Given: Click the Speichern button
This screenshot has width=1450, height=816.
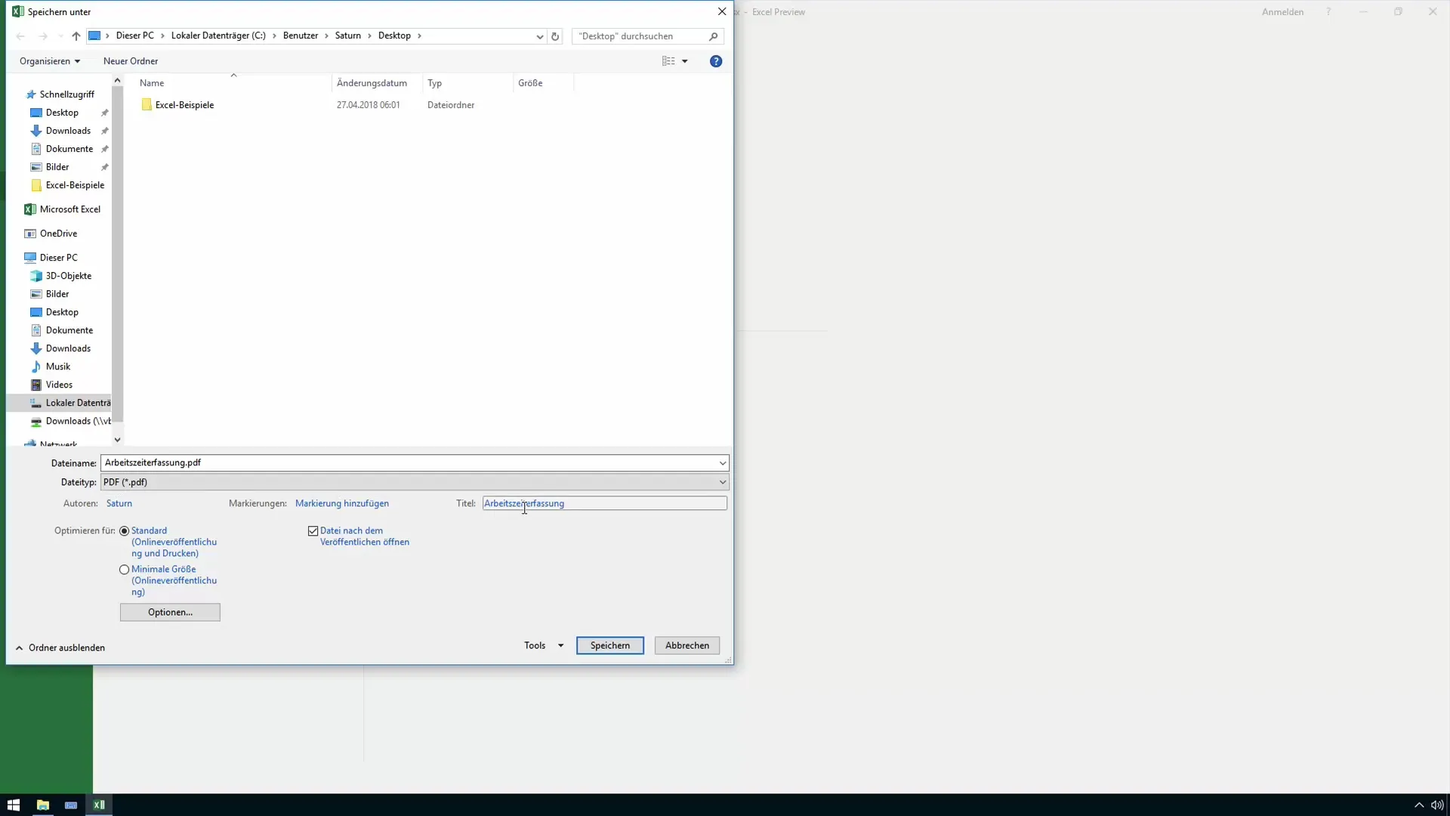Looking at the screenshot, I should pos(610,645).
